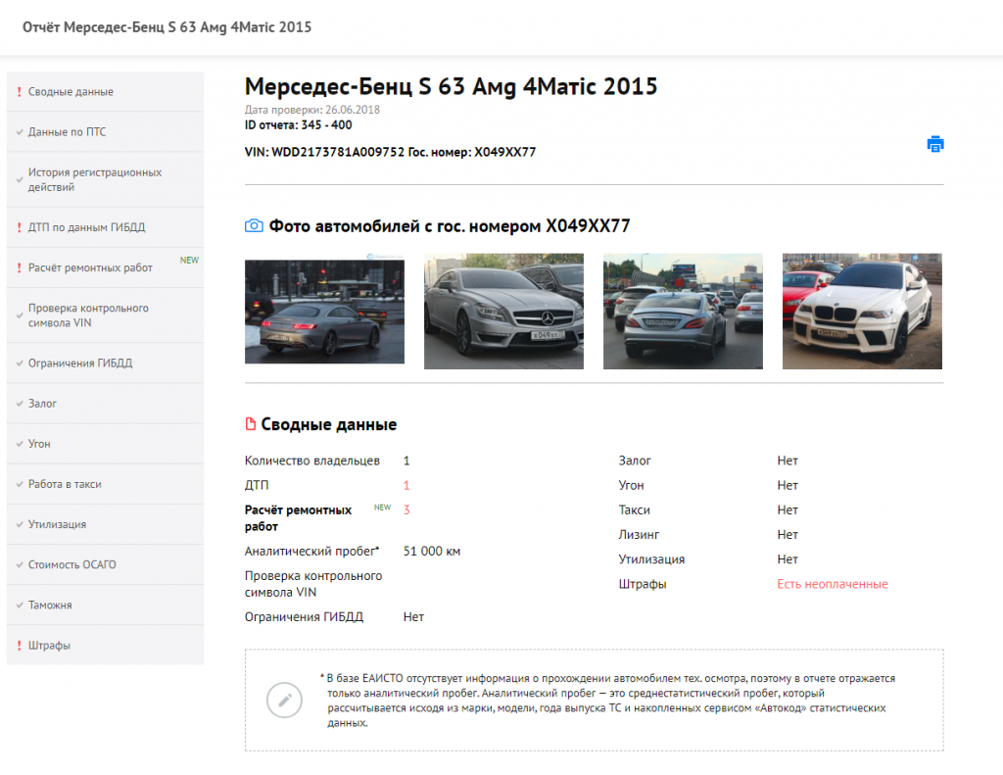The height and width of the screenshot is (775, 1003).
Task: Click the Гос. номер X049XX77 text
Action: click(x=472, y=152)
